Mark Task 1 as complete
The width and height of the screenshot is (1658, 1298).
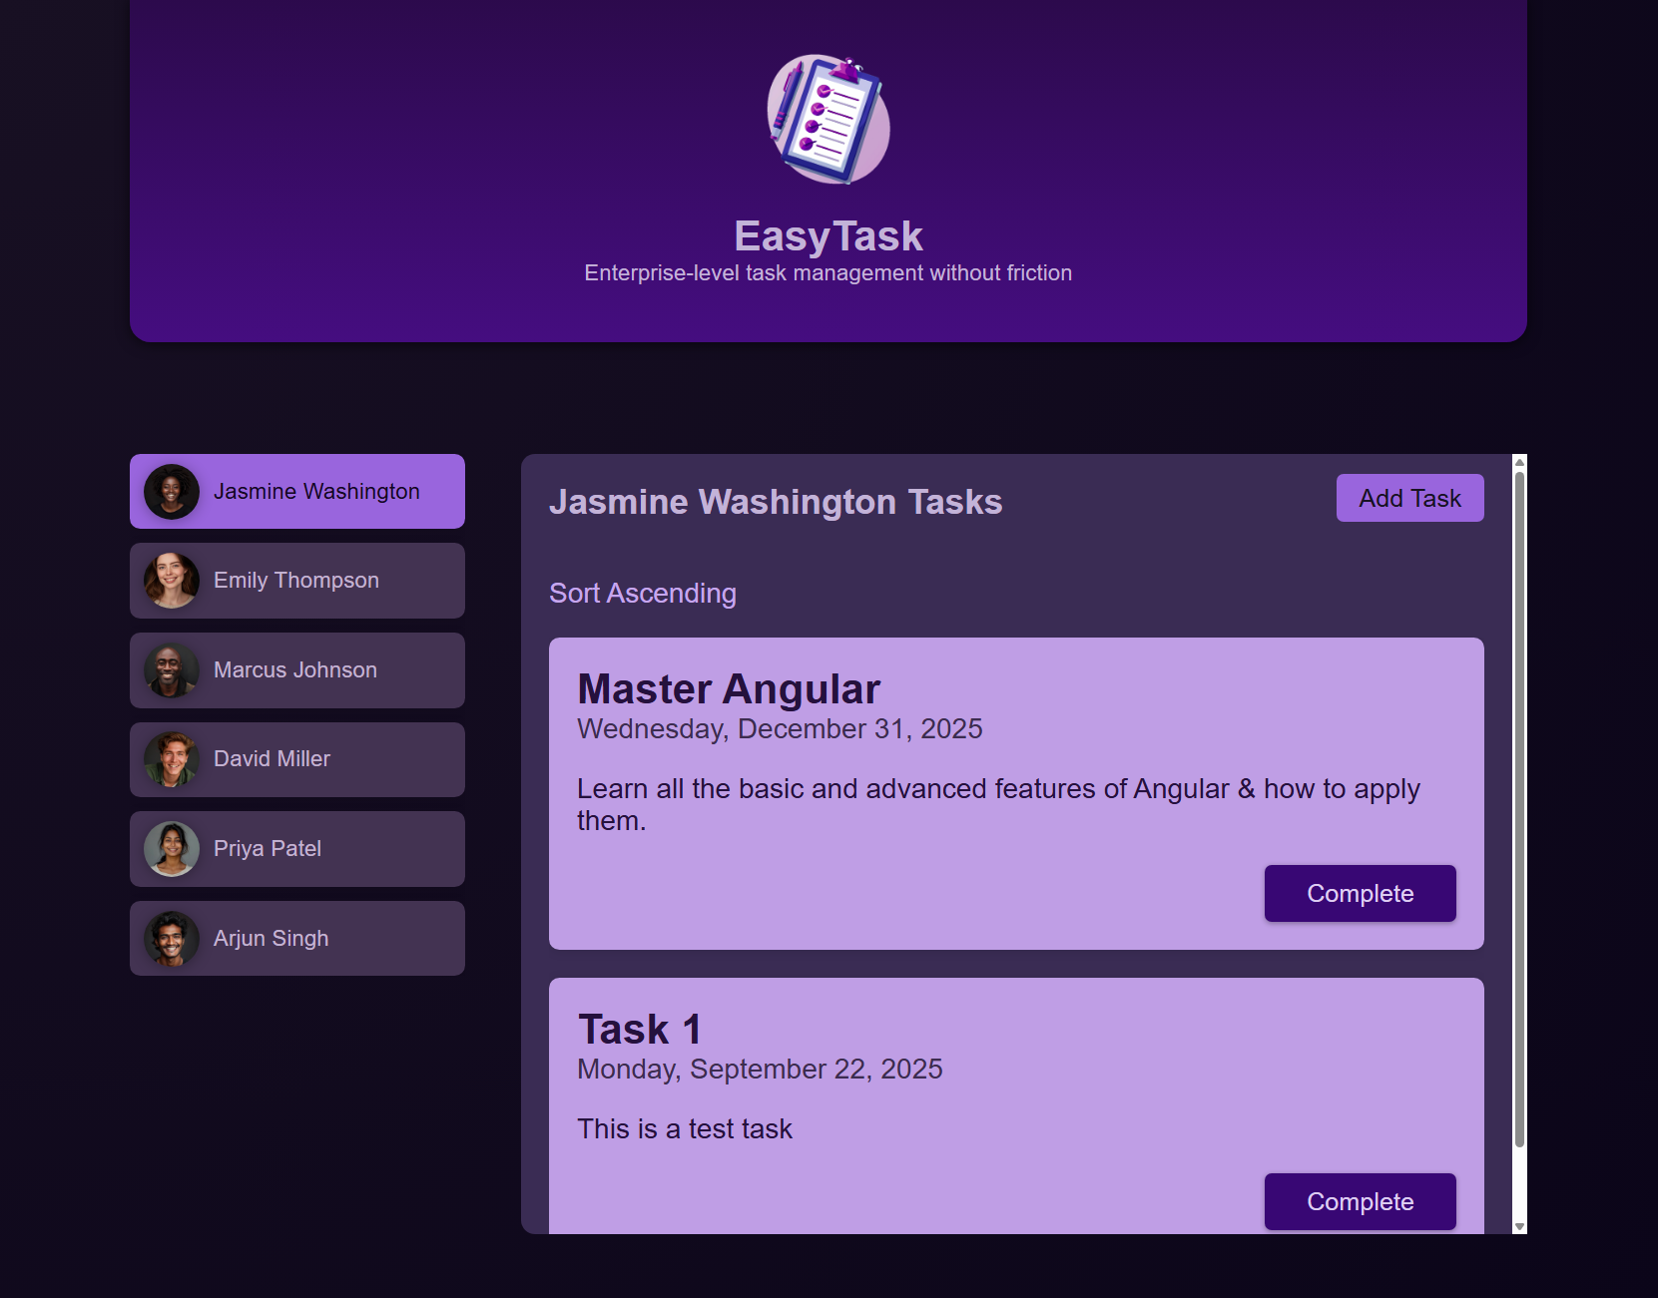pyautogui.click(x=1360, y=1202)
